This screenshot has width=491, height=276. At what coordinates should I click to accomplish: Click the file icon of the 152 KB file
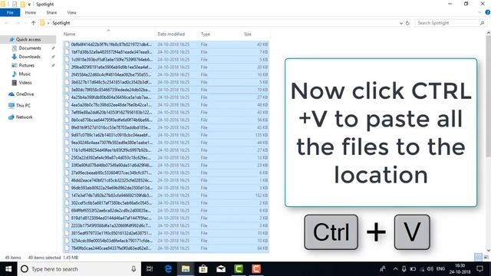tap(67, 195)
